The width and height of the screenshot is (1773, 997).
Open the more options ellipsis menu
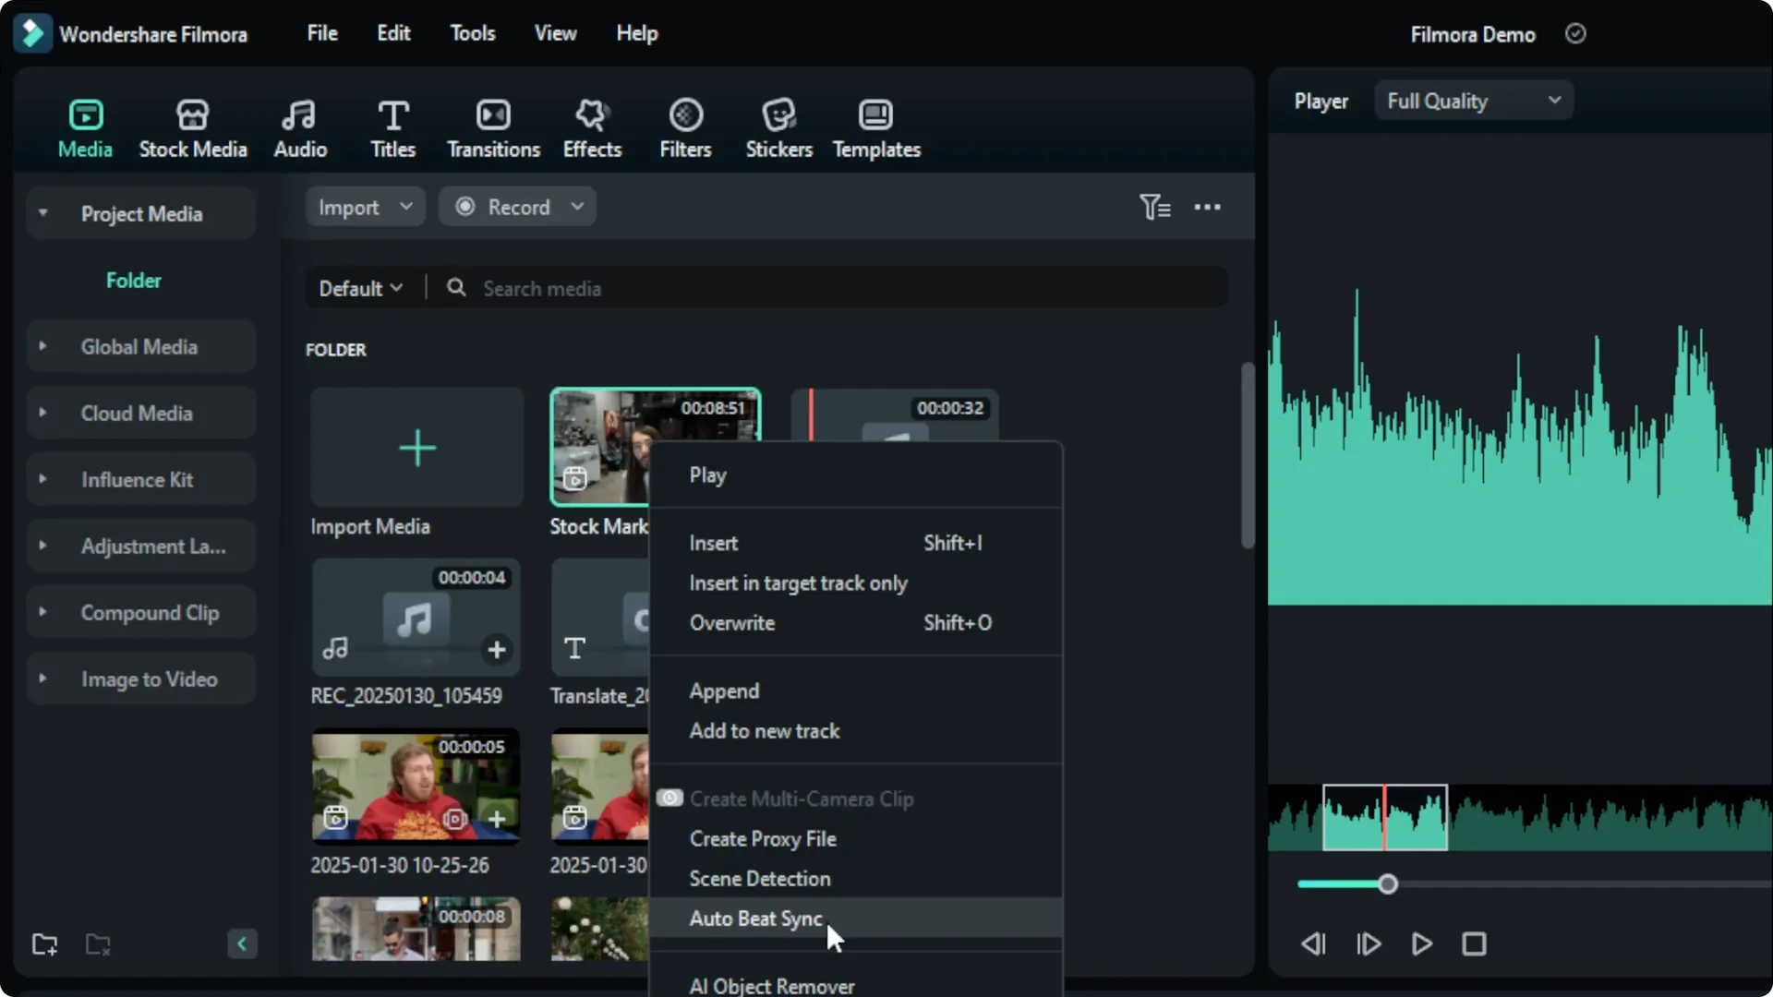click(x=1209, y=207)
